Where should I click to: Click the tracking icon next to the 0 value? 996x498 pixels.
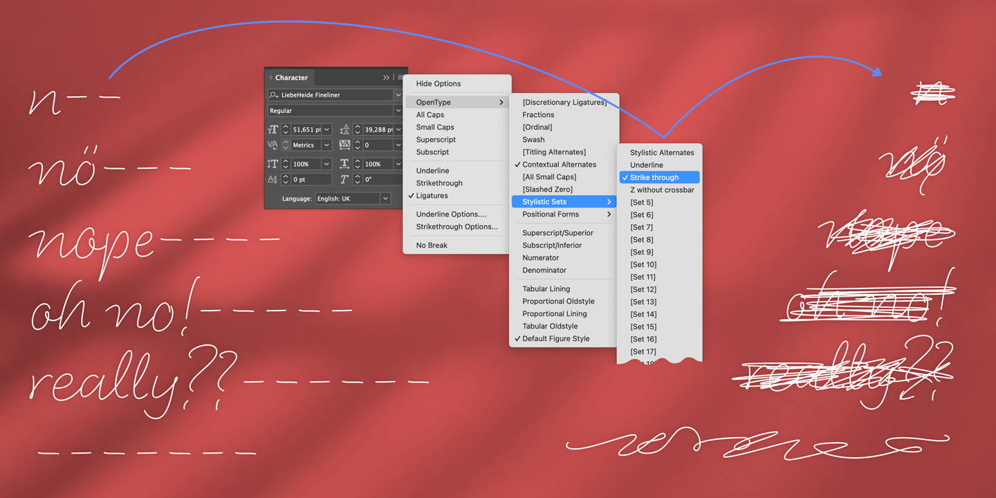point(344,145)
